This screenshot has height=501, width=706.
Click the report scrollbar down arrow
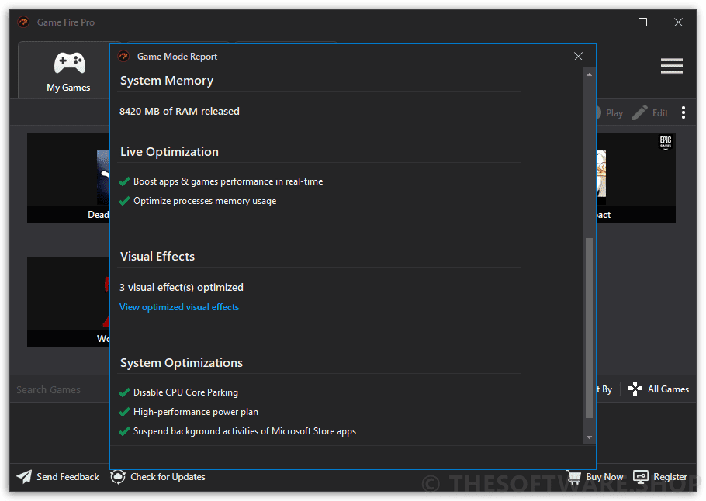(x=589, y=437)
